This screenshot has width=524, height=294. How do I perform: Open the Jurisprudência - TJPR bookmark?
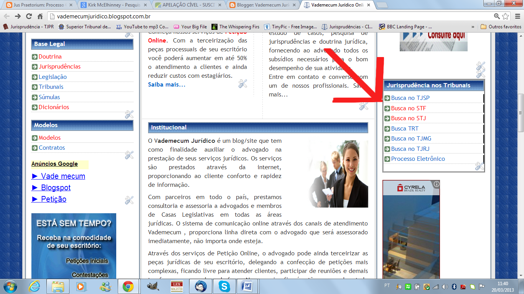(x=28, y=27)
